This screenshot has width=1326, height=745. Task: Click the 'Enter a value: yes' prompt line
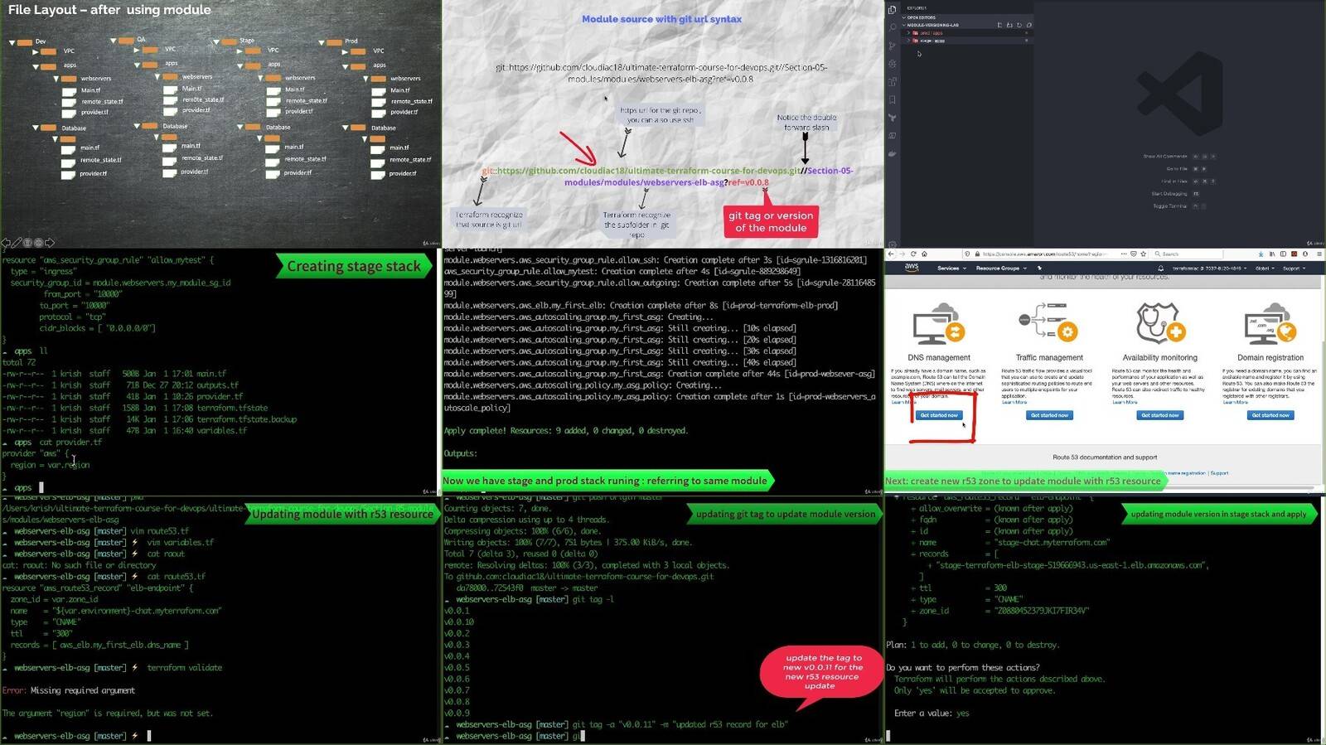pyautogui.click(x=932, y=714)
